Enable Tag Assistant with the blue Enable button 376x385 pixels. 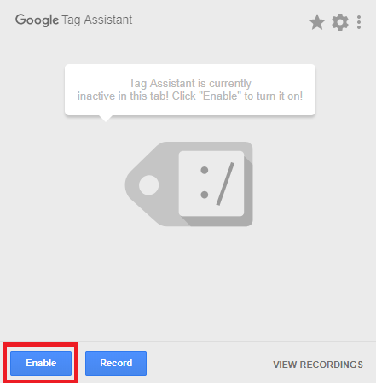41,363
